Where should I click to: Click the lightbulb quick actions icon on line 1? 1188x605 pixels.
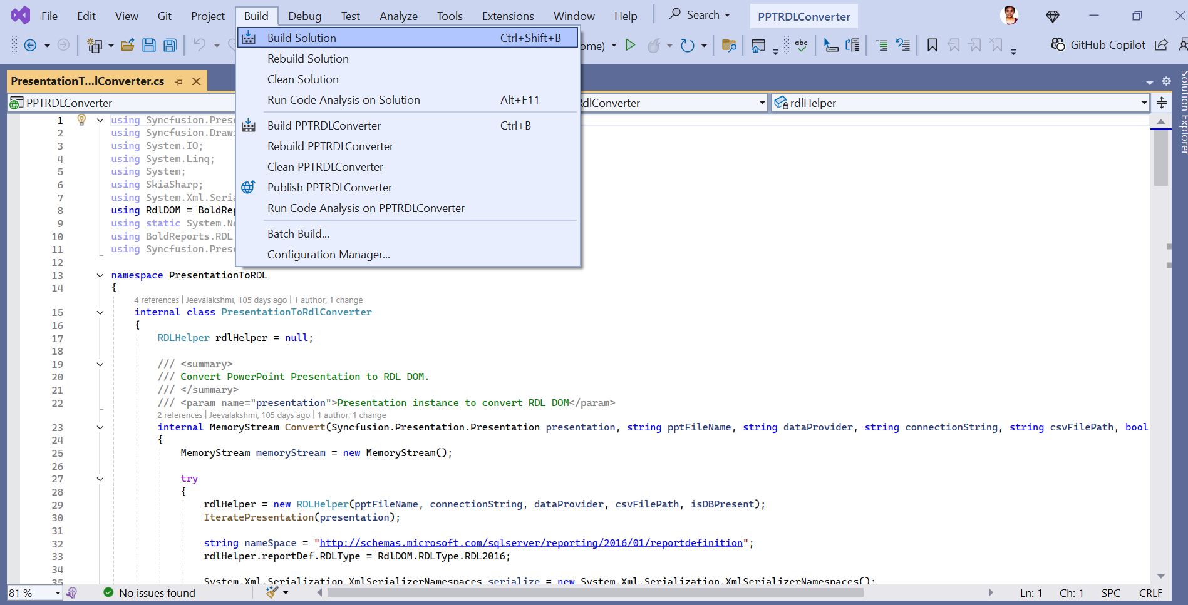[x=81, y=120]
